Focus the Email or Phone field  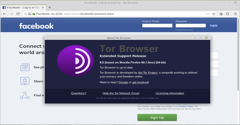[157, 26]
